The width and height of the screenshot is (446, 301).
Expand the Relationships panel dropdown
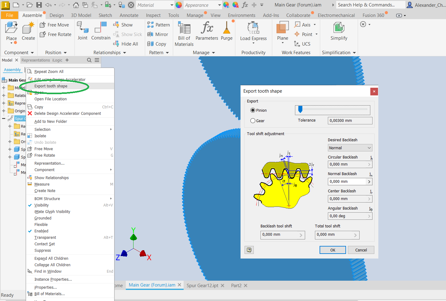point(124,52)
